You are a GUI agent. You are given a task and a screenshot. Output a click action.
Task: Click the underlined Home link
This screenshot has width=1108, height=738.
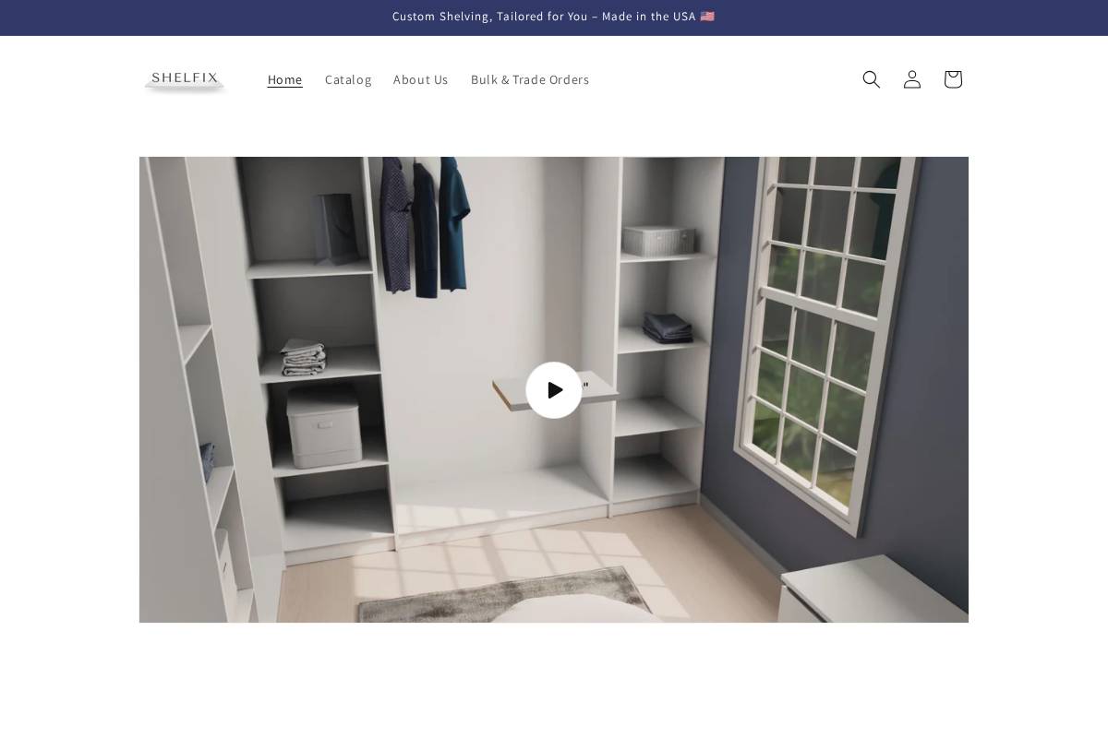click(284, 79)
